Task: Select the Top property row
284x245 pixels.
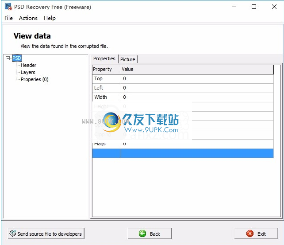Action: click(183, 79)
